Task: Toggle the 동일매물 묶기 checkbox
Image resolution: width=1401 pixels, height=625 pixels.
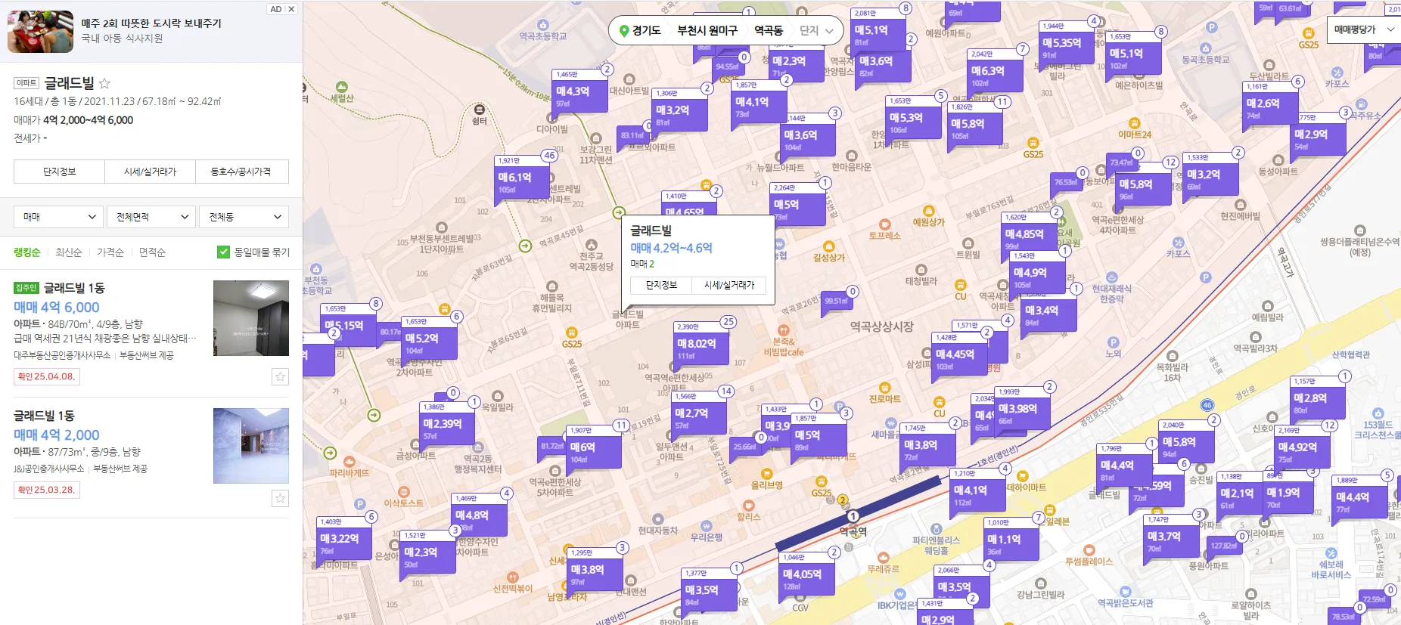Action: point(223,252)
